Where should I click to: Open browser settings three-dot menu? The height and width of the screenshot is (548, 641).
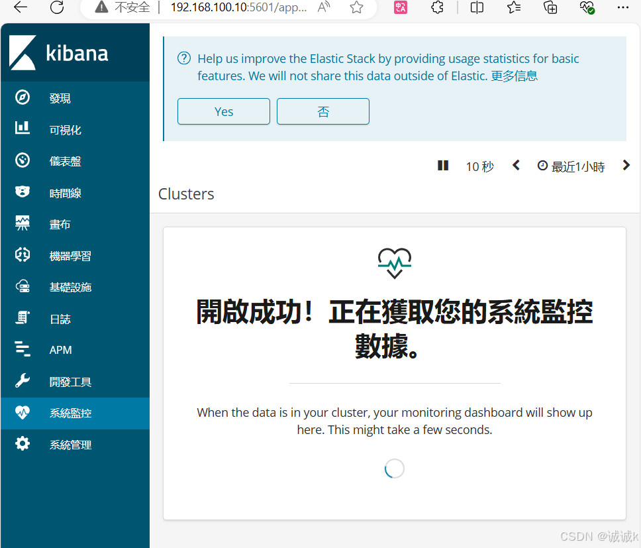click(x=623, y=7)
